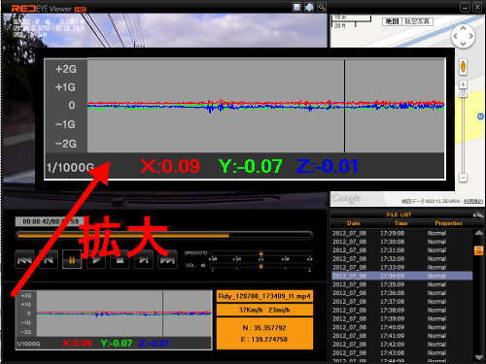Open the magnifier search icon
The image size is (486, 364).
(x=322, y=7)
